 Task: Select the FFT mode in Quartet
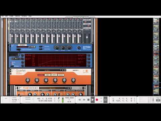[x=54, y=75]
